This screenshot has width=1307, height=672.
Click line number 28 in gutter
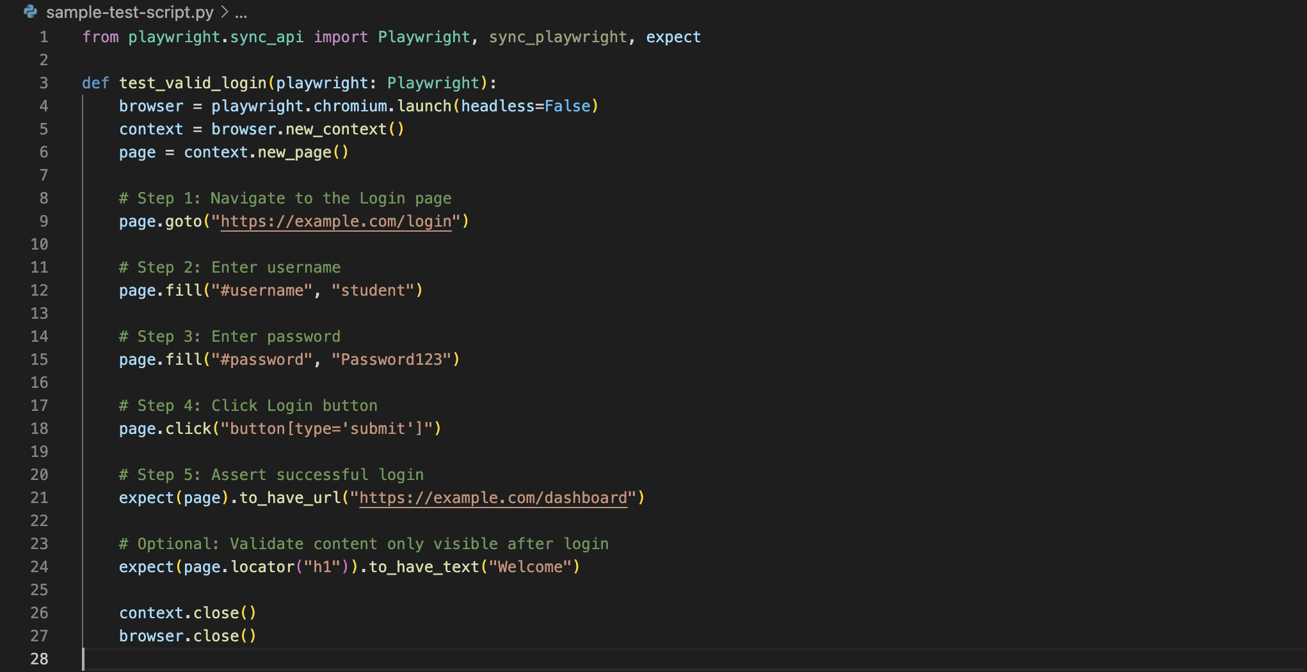click(40, 659)
